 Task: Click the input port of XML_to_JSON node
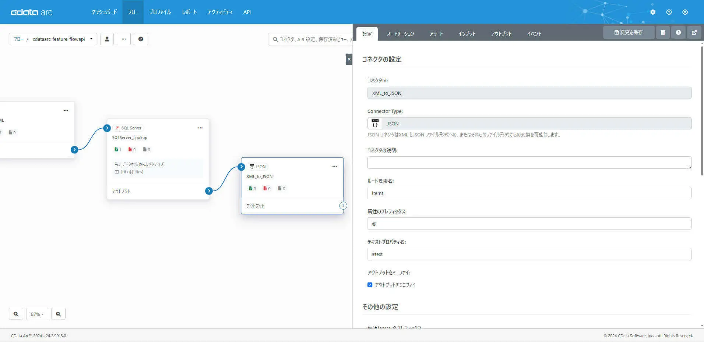pyautogui.click(x=241, y=167)
